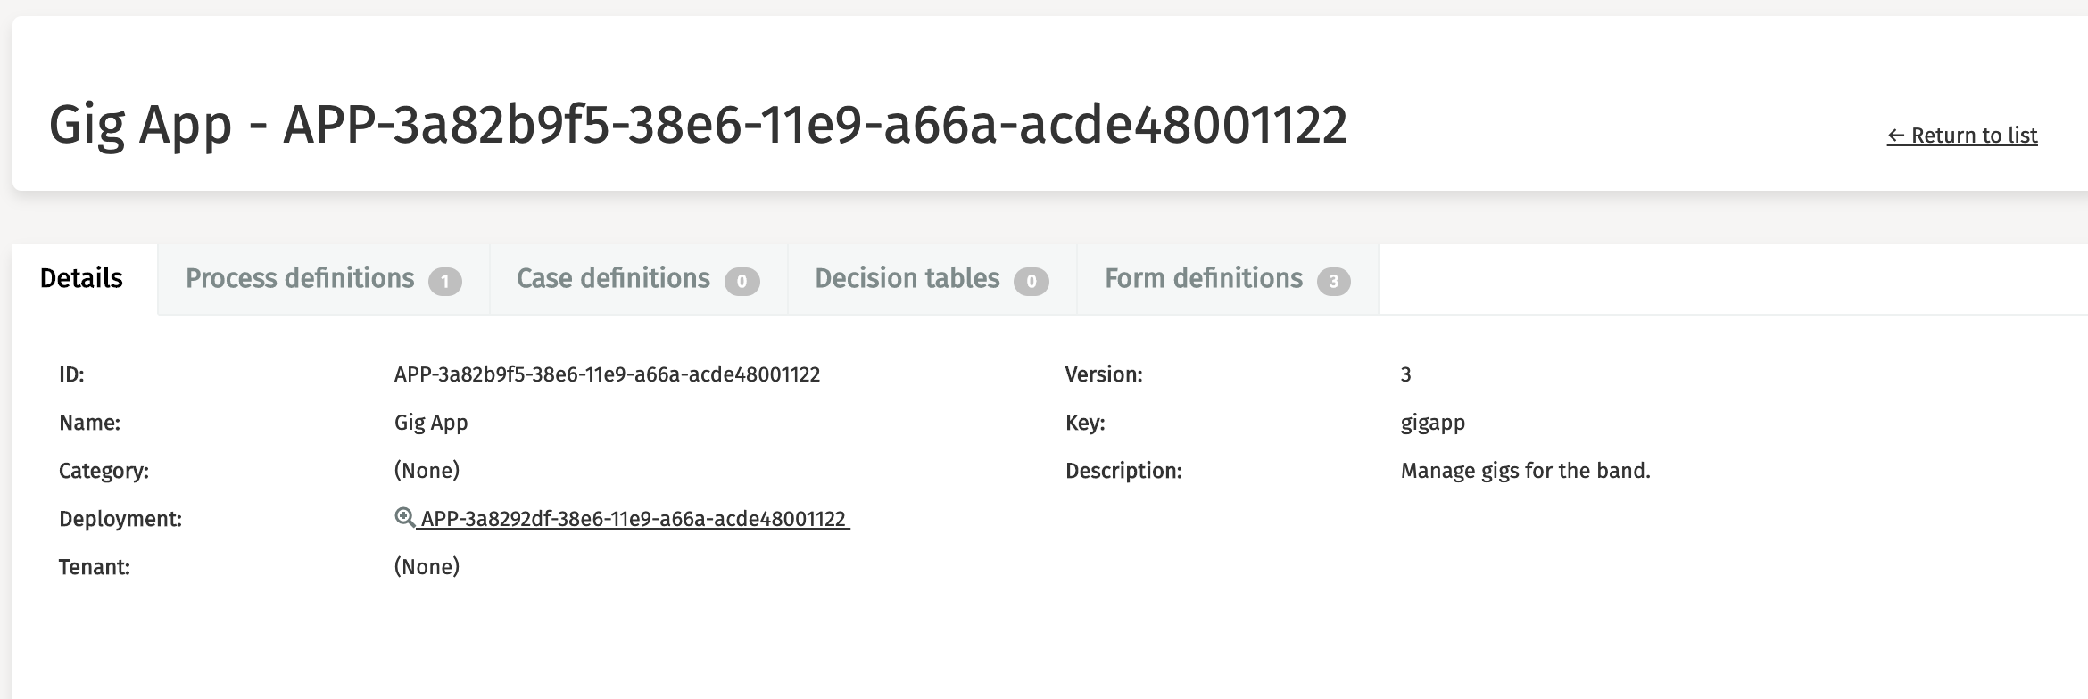Open the Process definitions tab
This screenshot has width=2088, height=699.
click(x=300, y=279)
